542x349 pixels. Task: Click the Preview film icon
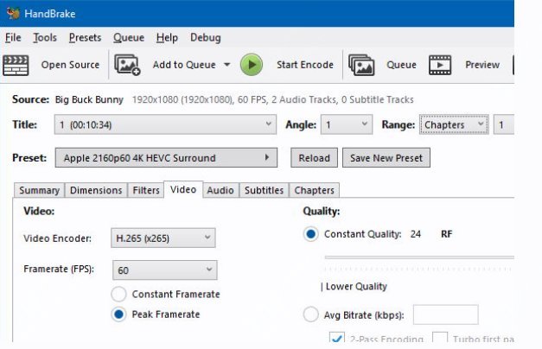pyautogui.click(x=440, y=65)
